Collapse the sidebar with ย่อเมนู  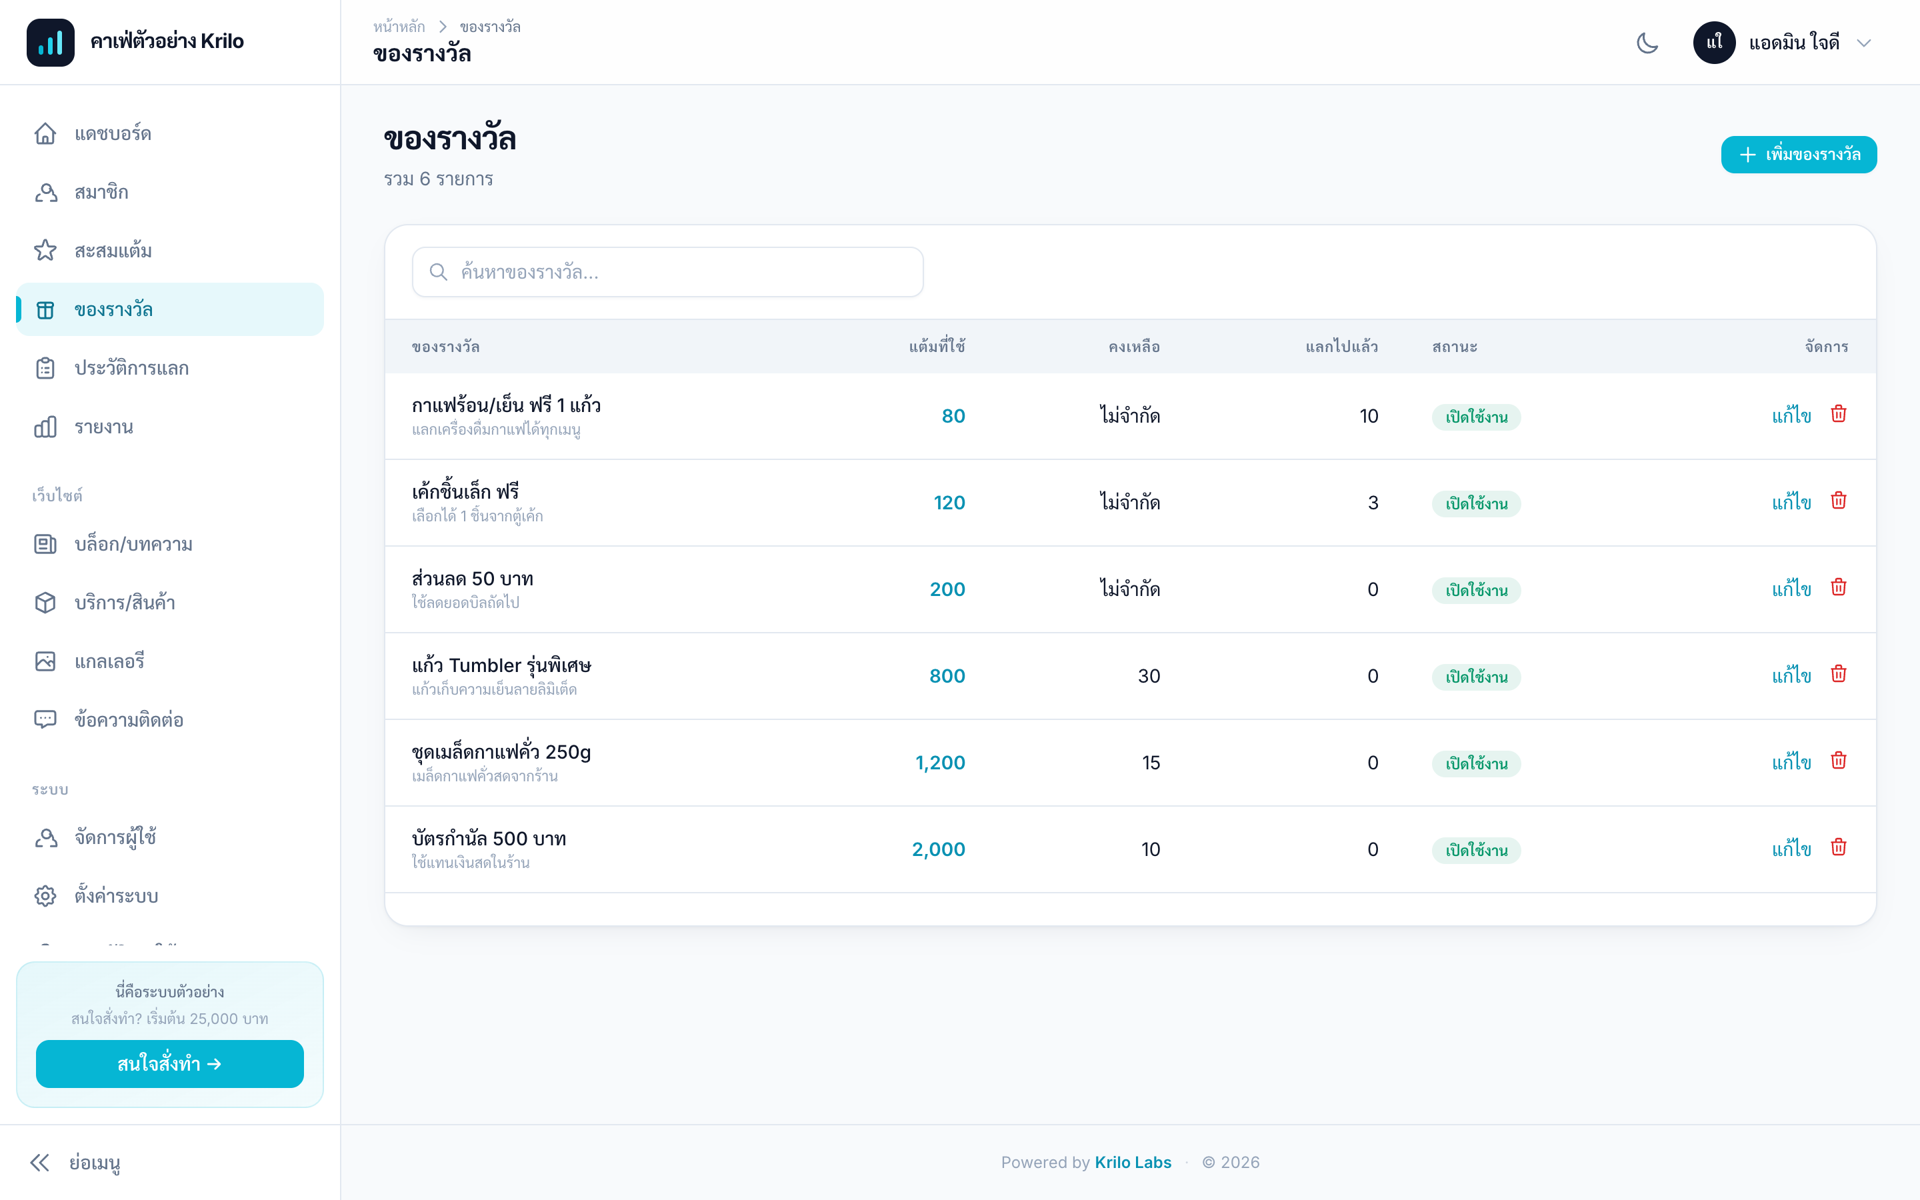point(75,1163)
